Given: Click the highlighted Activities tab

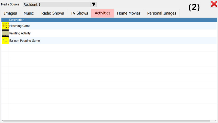Looking at the screenshot, I should (102, 13).
